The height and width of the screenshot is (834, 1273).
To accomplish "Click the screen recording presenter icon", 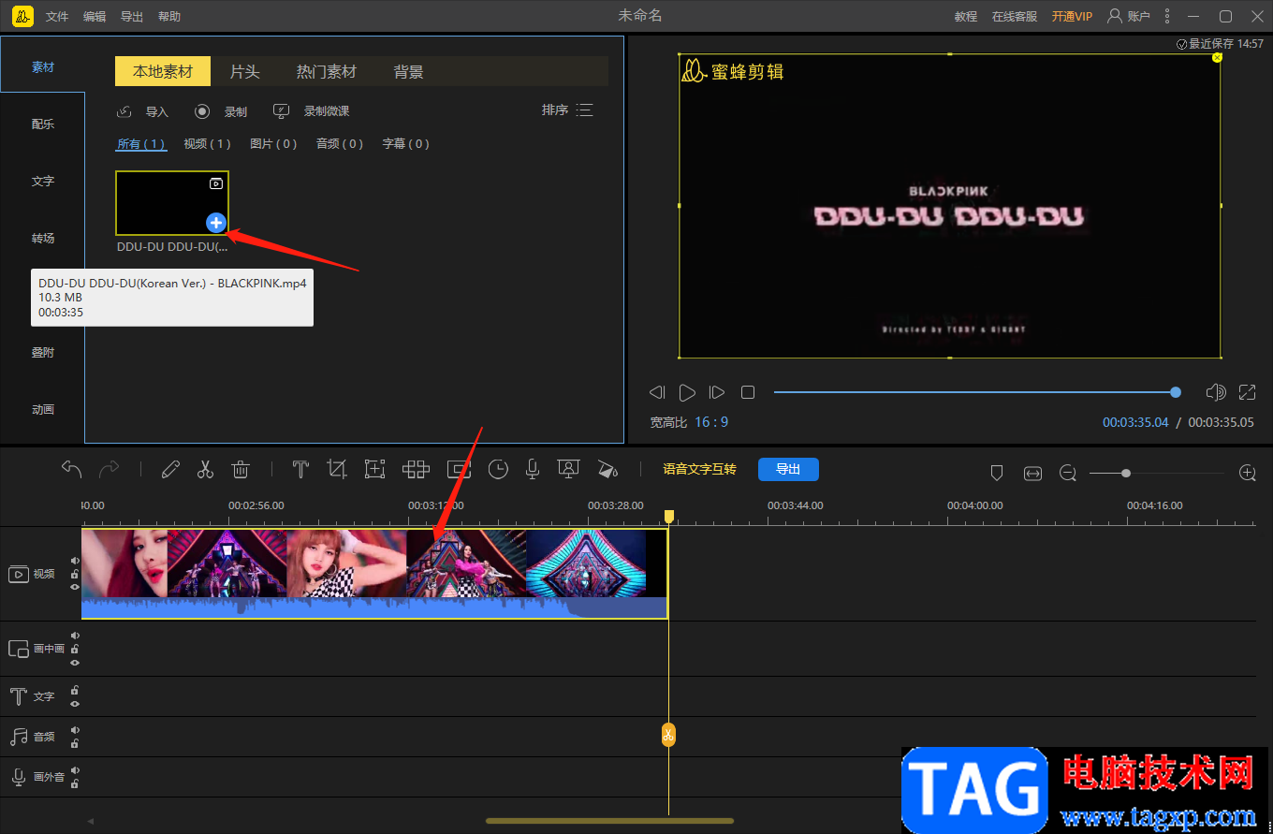I will (568, 469).
